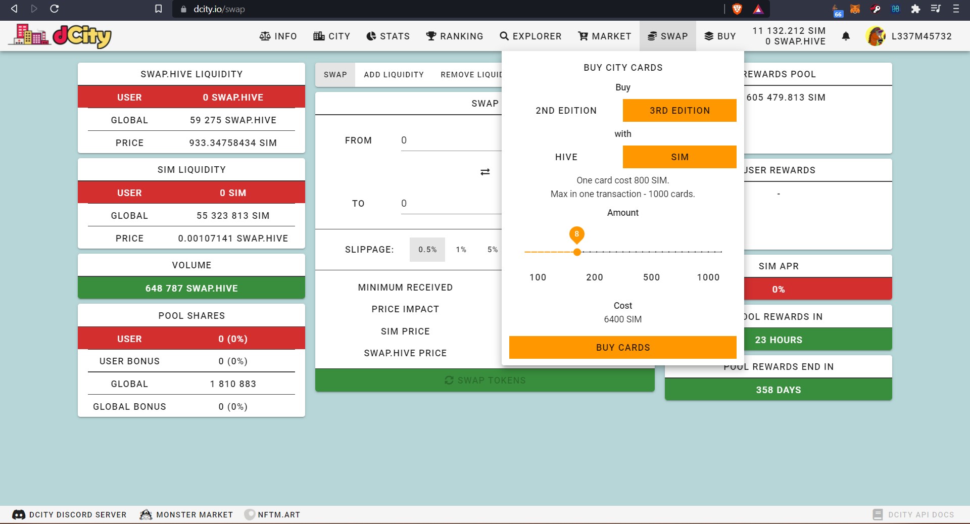Viewport: 970px width, 524px height.
Task: Click the amount slider handle
Action: (577, 252)
